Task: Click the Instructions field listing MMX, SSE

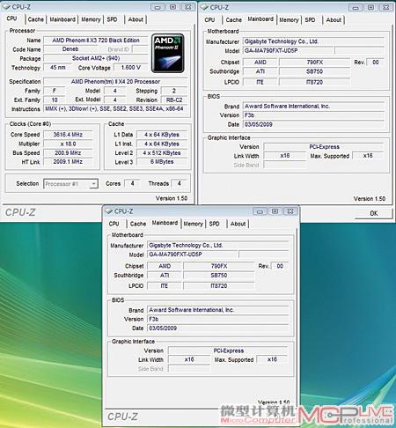Action: point(115,109)
